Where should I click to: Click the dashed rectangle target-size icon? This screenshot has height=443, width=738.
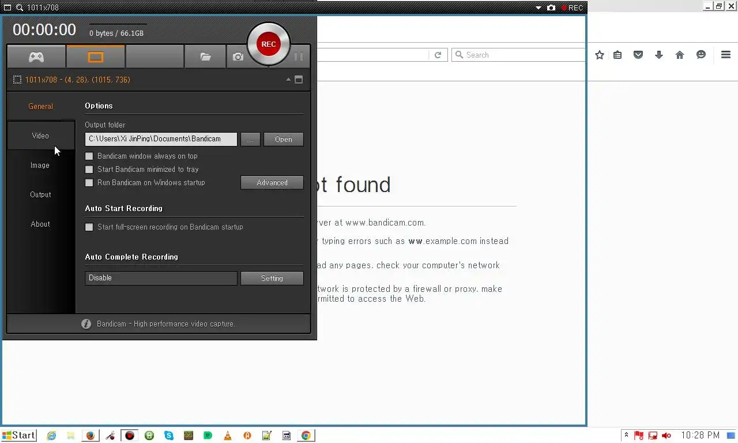click(x=17, y=80)
